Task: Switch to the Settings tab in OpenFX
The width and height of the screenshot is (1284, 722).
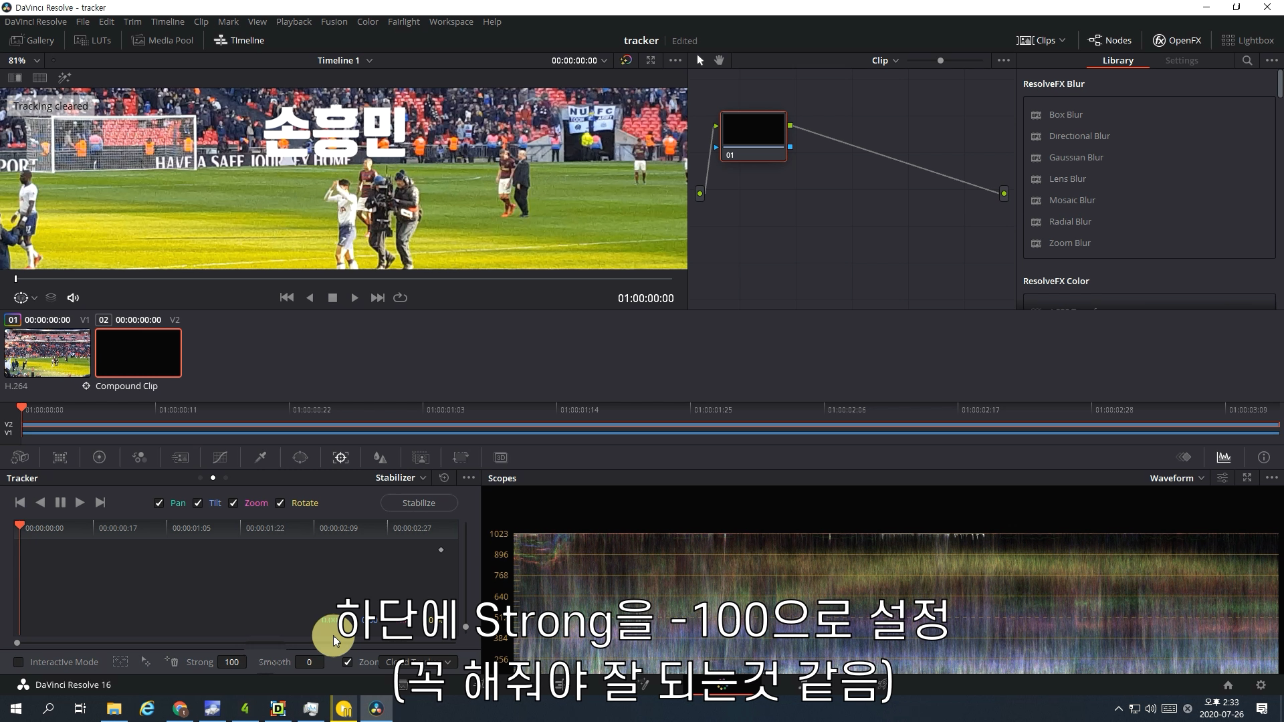Action: pos(1181,60)
